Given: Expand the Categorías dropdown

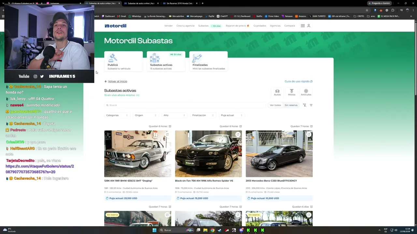Looking at the screenshot, I should tap(117, 115).
